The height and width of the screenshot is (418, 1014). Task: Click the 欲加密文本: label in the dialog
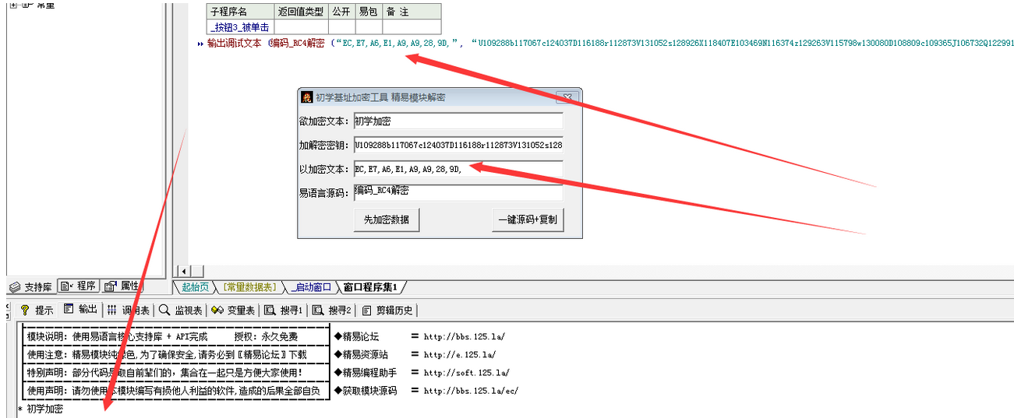(325, 121)
